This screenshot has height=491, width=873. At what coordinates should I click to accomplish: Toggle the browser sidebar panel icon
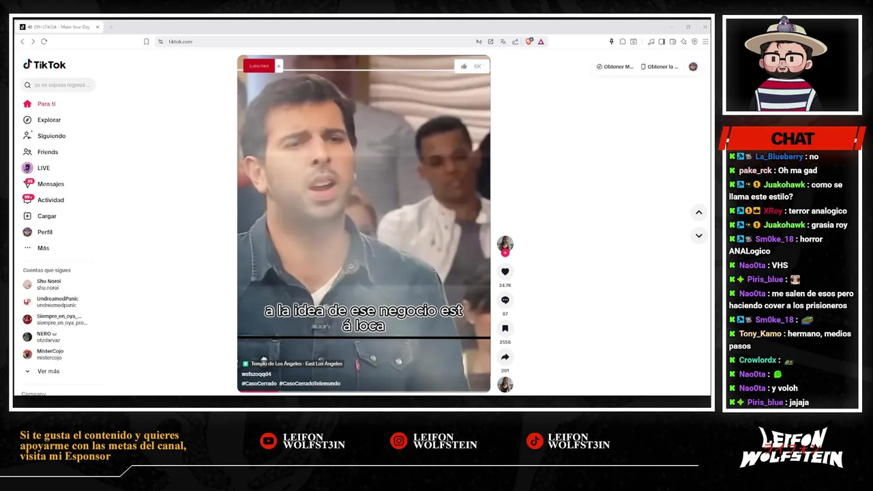pyautogui.click(x=662, y=42)
